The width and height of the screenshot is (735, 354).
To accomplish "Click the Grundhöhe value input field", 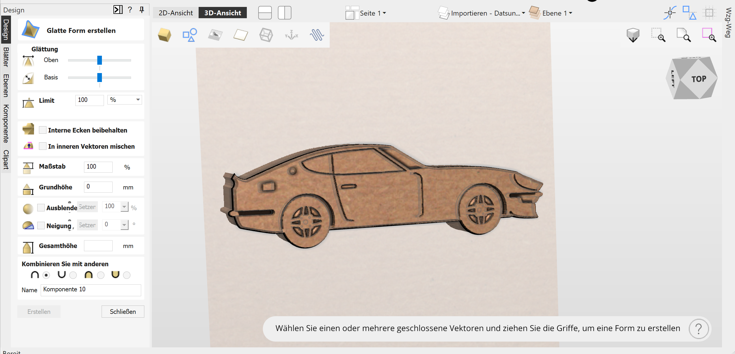I will pyautogui.click(x=98, y=187).
